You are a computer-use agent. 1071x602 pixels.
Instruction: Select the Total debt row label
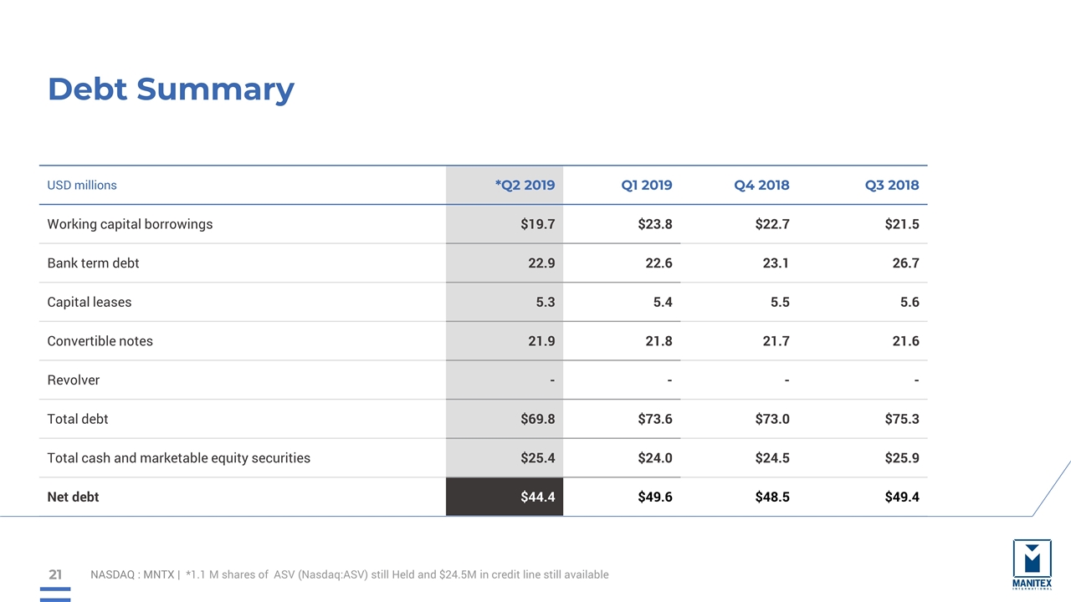pyautogui.click(x=78, y=419)
